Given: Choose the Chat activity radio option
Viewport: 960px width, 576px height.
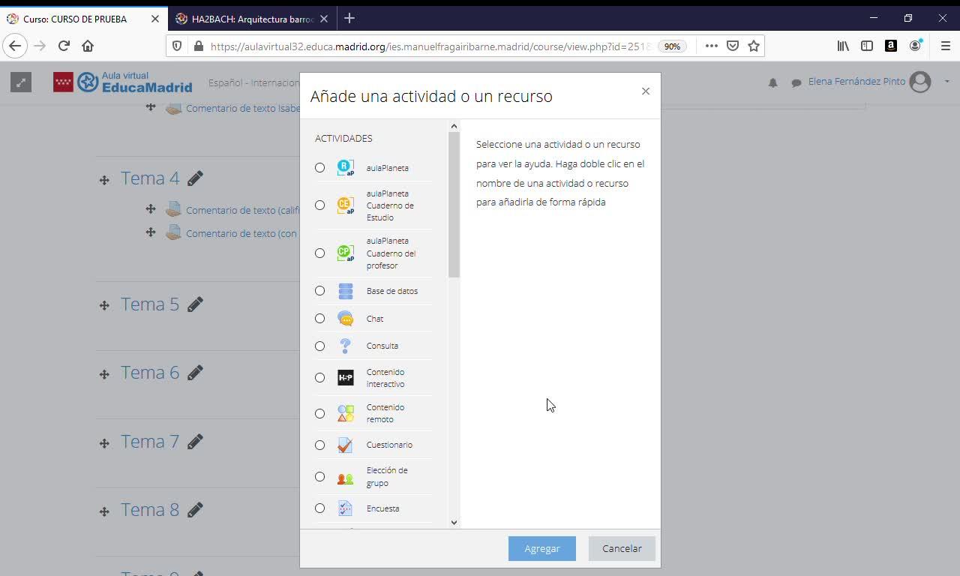Looking at the screenshot, I should [320, 319].
